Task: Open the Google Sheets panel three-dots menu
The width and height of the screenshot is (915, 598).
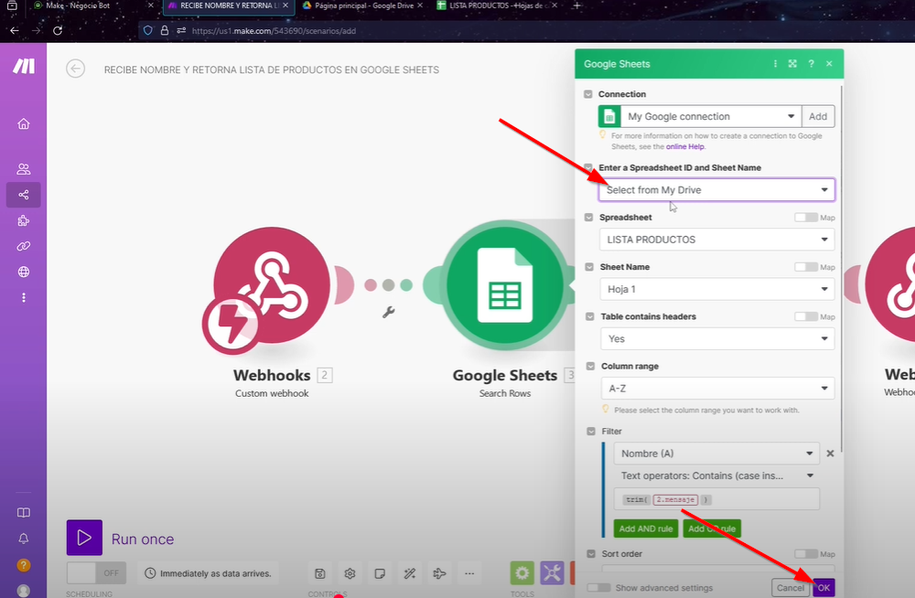Action: coord(775,64)
